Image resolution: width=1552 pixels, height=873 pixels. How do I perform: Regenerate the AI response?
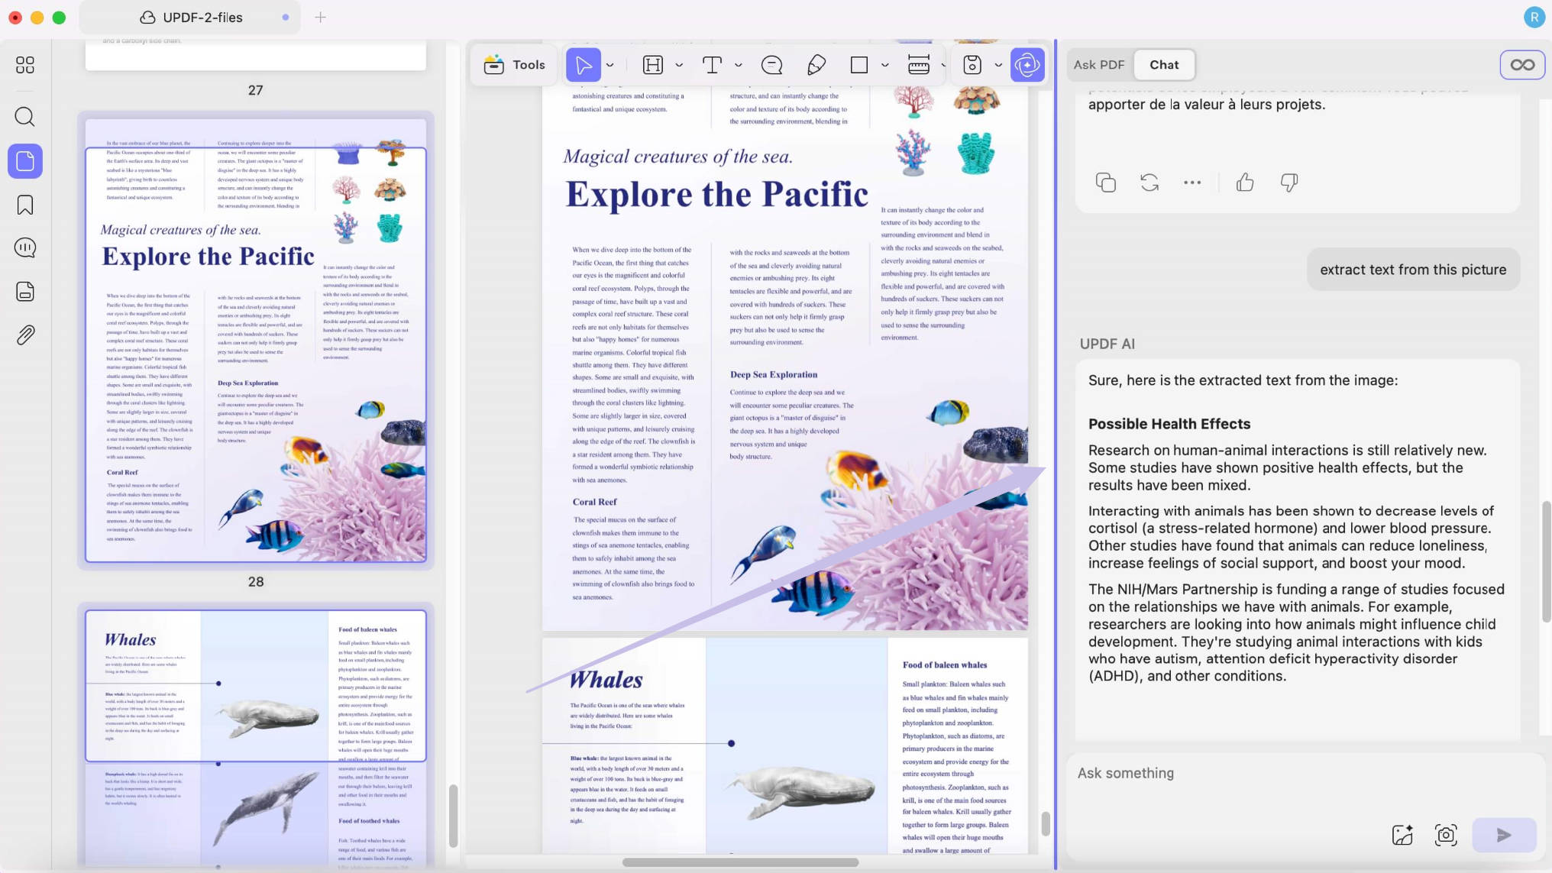[x=1149, y=183]
